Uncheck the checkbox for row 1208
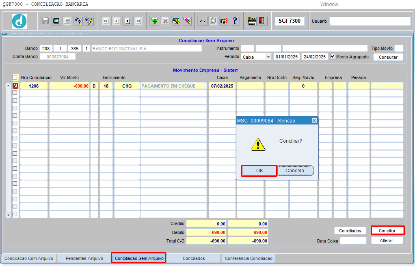This screenshot has height=266, width=415. (x=15, y=86)
